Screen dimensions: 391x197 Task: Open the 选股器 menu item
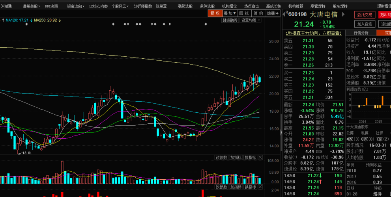click(x=161, y=6)
